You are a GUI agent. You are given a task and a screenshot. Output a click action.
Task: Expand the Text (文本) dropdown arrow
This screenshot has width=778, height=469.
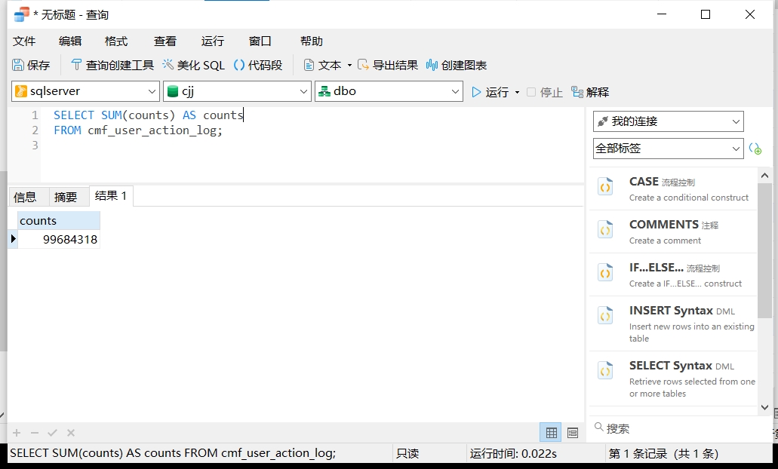click(x=349, y=66)
